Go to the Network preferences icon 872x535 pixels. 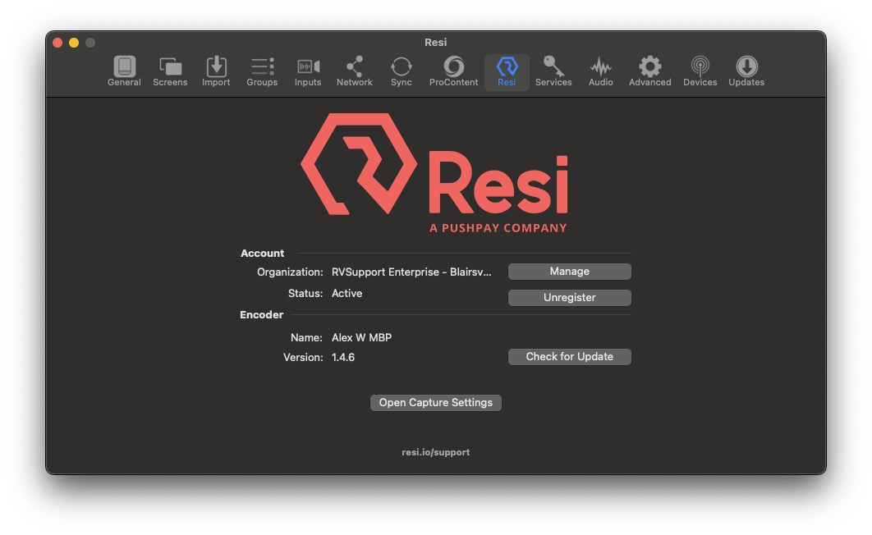click(354, 71)
